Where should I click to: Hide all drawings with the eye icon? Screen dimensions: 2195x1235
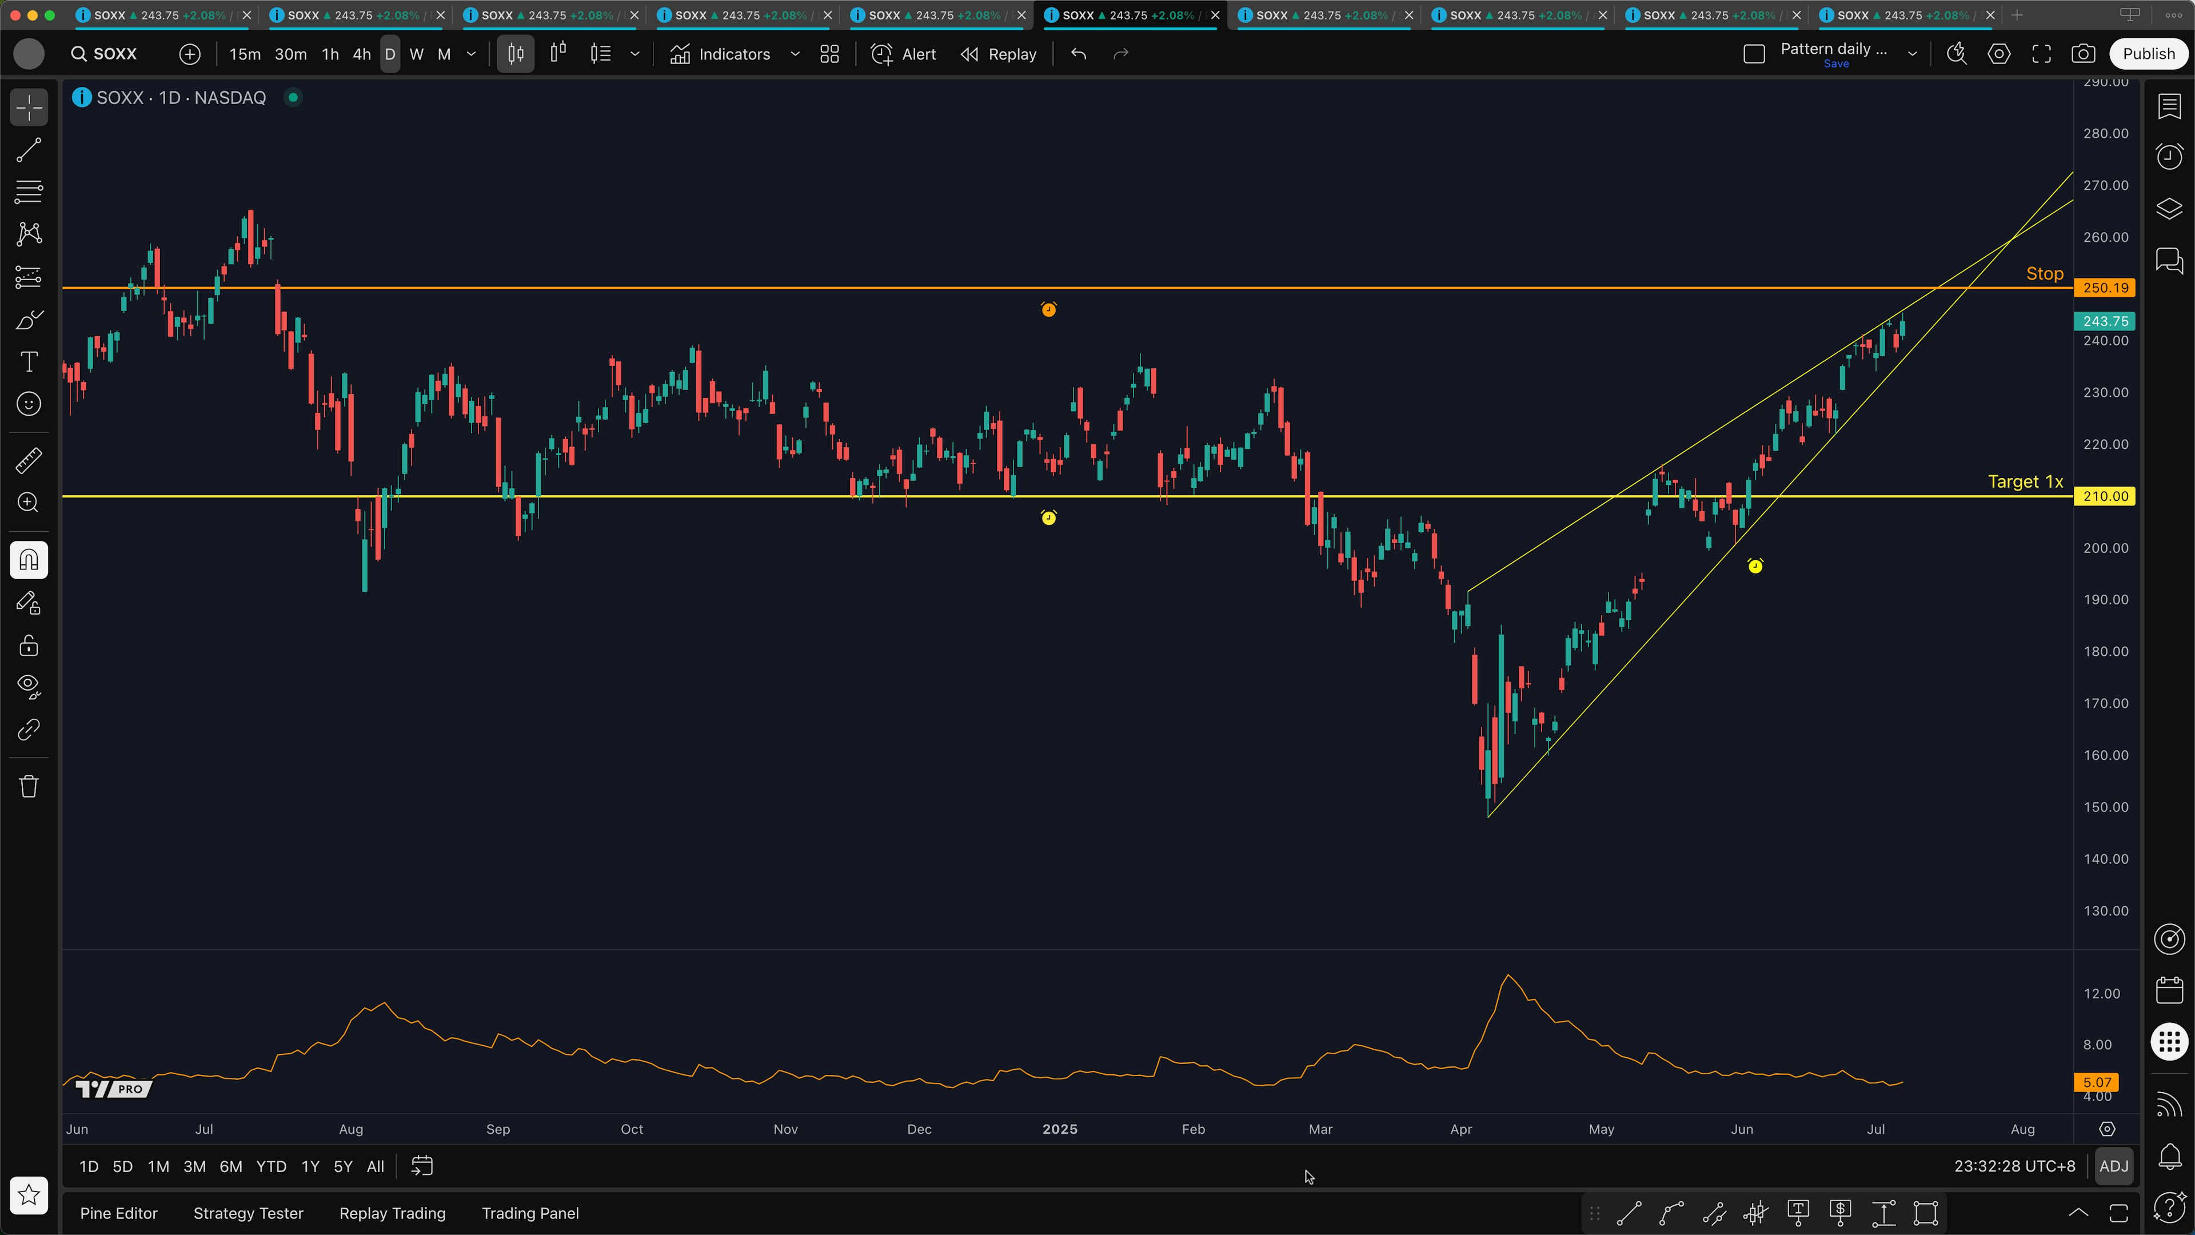pos(29,687)
